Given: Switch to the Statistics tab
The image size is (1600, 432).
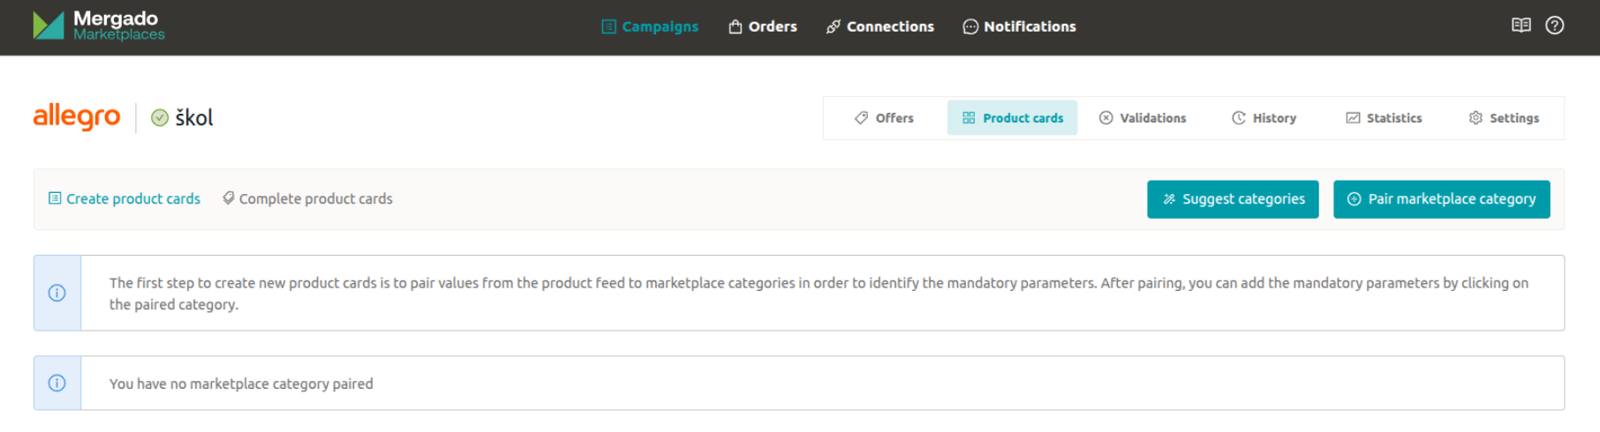Looking at the screenshot, I should (1384, 118).
